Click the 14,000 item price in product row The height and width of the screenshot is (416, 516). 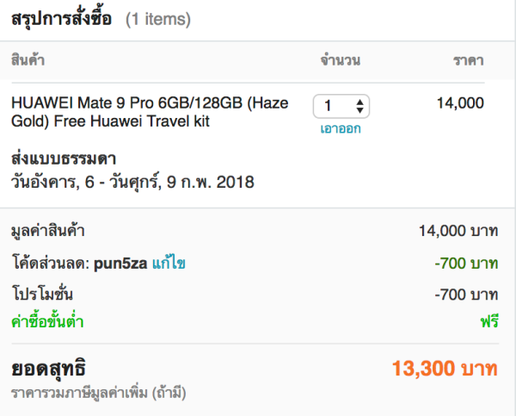pyautogui.click(x=460, y=103)
